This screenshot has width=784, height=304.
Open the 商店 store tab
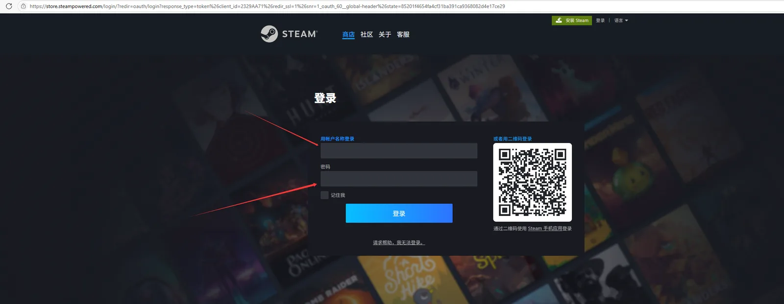tap(348, 34)
